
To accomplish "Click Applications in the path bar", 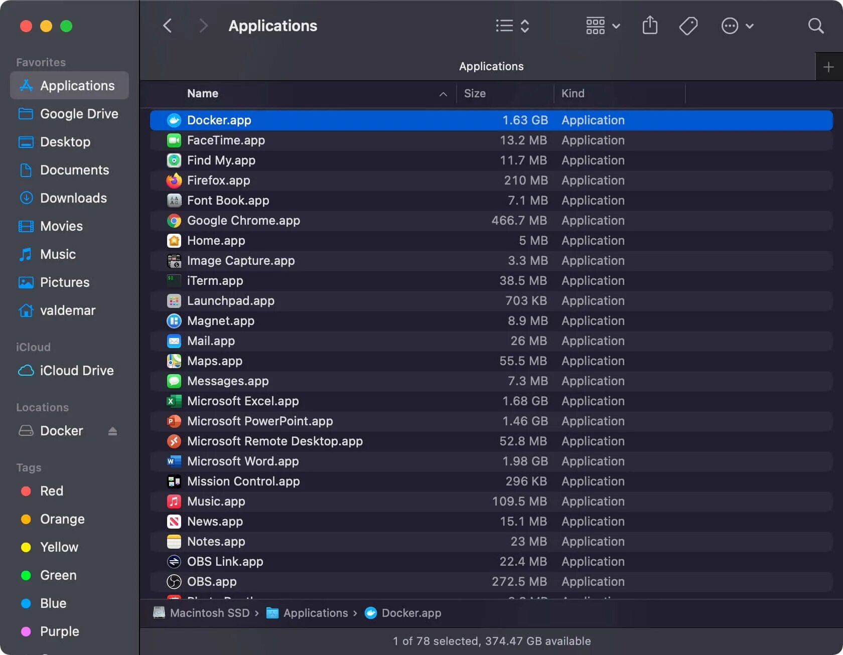I will (x=307, y=613).
